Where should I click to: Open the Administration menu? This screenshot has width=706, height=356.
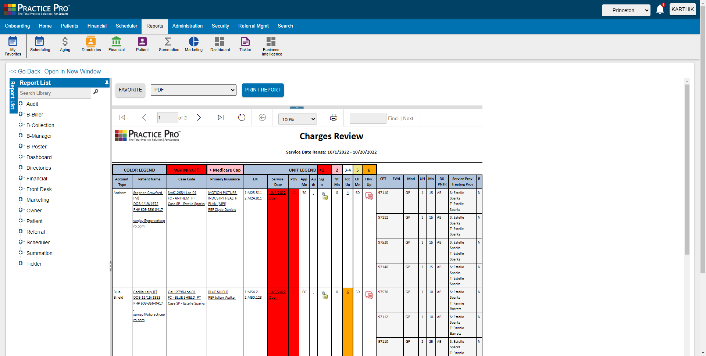[x=188, y=26]
